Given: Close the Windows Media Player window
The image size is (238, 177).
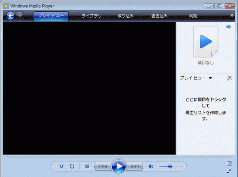Looking at the screenshot, I should 229,6.
